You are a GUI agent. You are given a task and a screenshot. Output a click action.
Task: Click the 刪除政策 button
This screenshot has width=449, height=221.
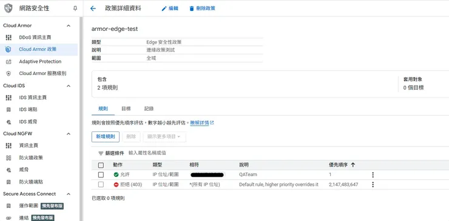pos(202,8)
